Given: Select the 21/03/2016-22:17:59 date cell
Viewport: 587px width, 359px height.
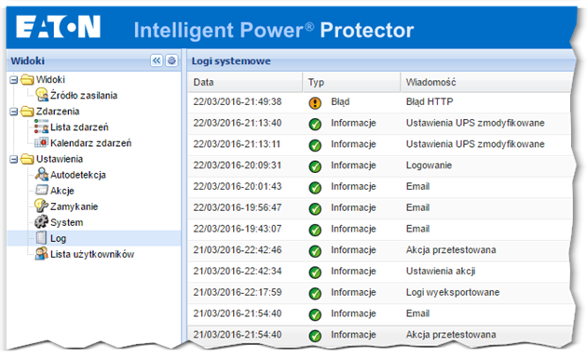Looking at the screenshot, I should [x=238, y=292].
